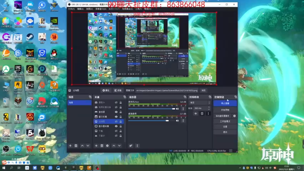Pop out the 混音器 dock panel
This screenshot has height=171, width=304.
pos(185,97)
